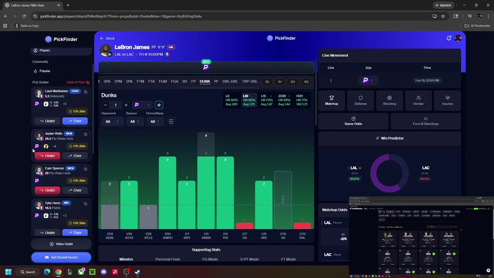Open Discord from Windows taskbar

tap(103, 272)
